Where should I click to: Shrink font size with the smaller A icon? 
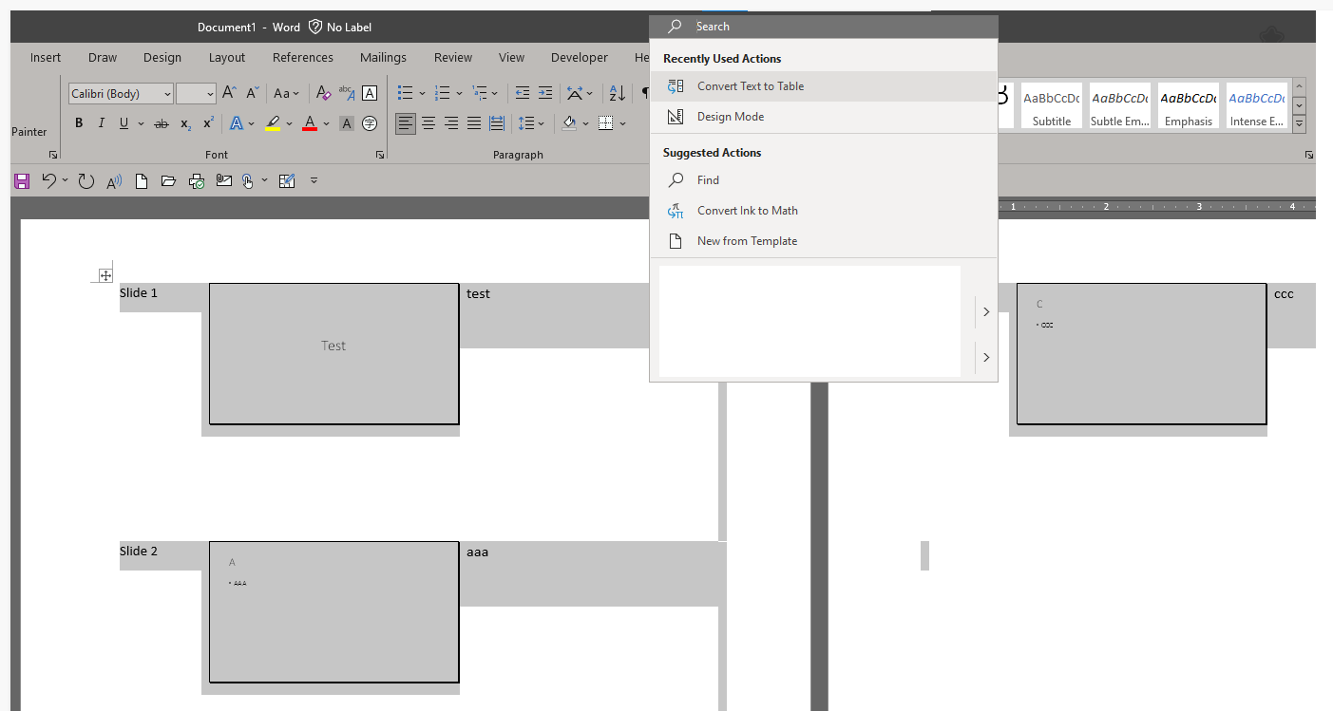click(x=252, y=93)
